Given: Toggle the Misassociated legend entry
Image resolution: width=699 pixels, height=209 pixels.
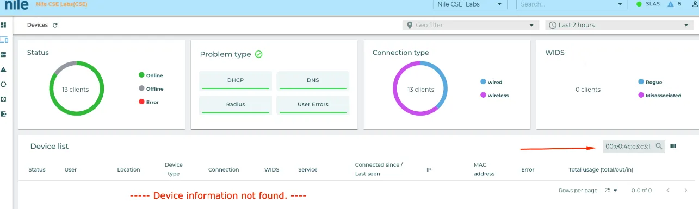Looking at the screenshot, I should coord(660,95).
